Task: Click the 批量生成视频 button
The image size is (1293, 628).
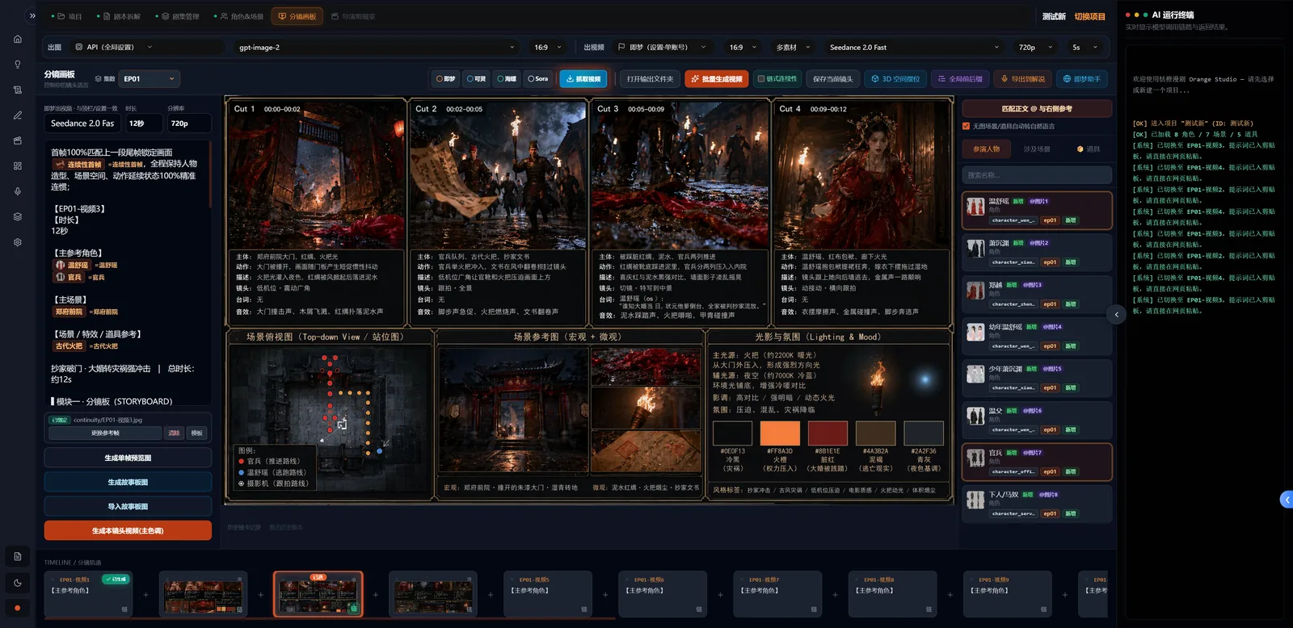Action: (x=716, y=79)
